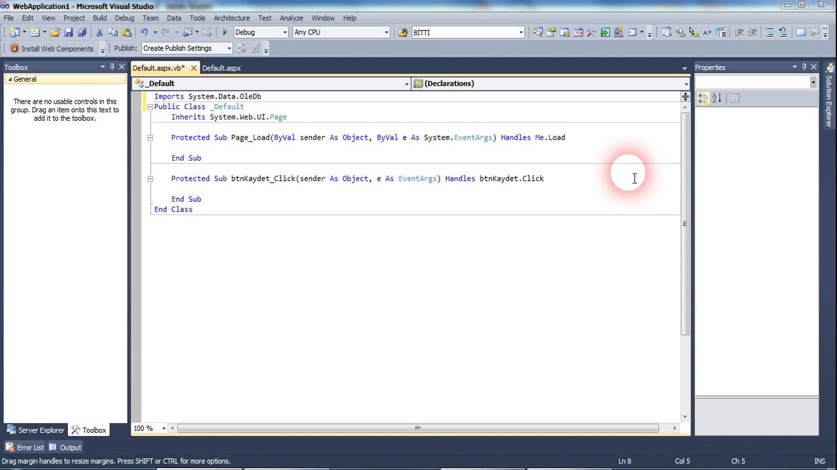Click the Property Pages icon
This screenshot has height=470, width=837.
pos(734,98)
